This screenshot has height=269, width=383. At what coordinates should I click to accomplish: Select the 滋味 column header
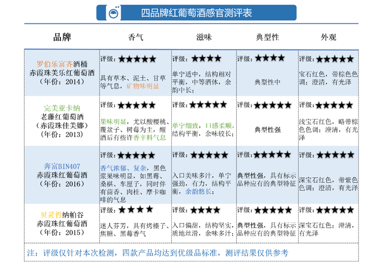pos(204,37)
